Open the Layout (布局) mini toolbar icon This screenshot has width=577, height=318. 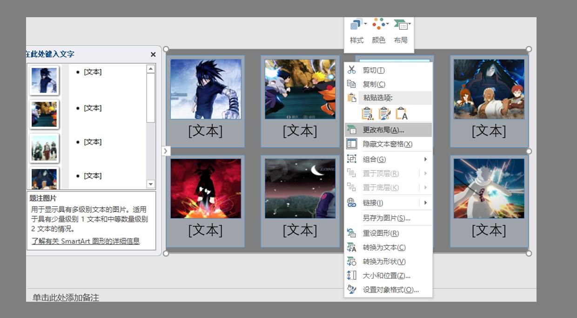click(x=401, y=25)
